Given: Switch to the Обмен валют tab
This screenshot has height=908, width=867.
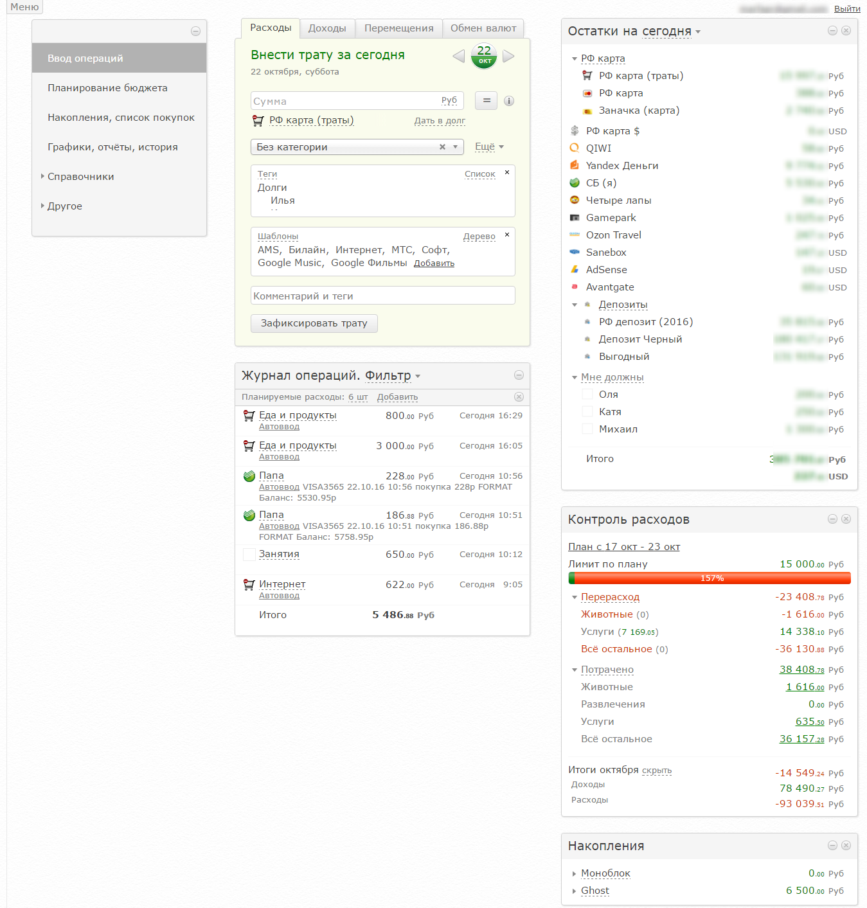Looking at the screenshot, I should click(483, 28).
